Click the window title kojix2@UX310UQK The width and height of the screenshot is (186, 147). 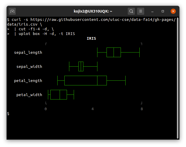(x=93, y=11)
